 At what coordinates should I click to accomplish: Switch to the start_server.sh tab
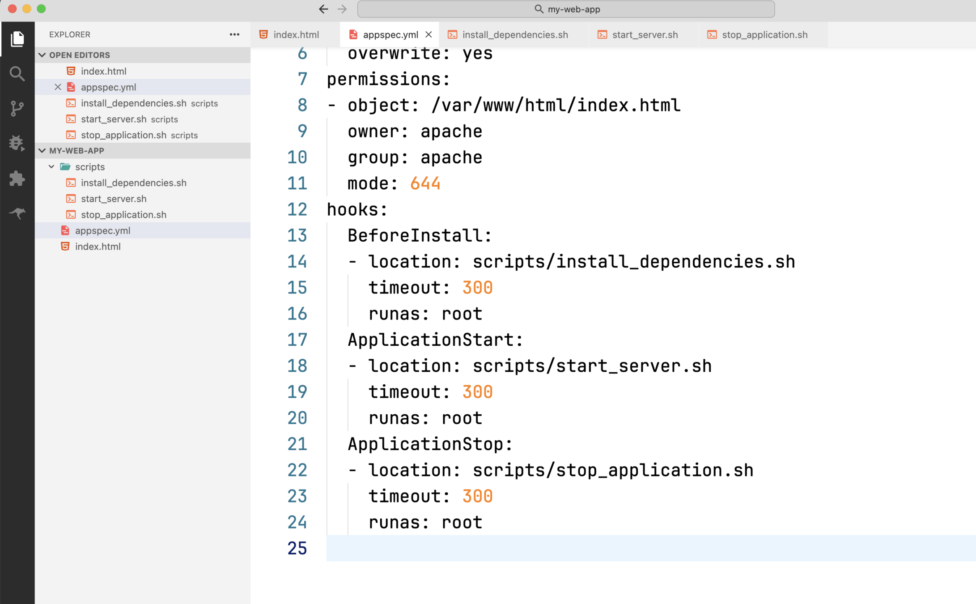tap(645, 34)
